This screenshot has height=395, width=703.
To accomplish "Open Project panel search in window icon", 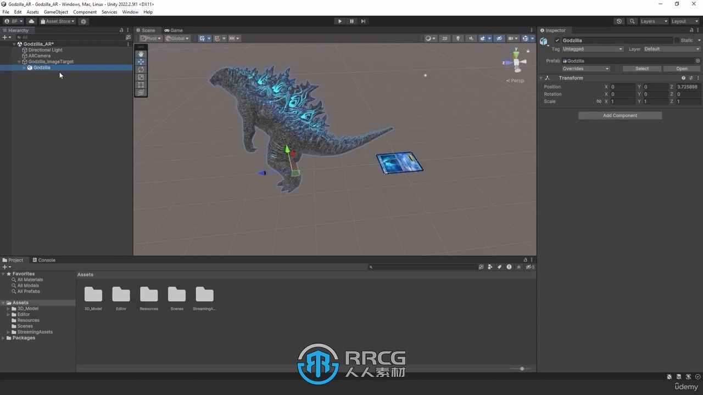I will pos(481,267).
